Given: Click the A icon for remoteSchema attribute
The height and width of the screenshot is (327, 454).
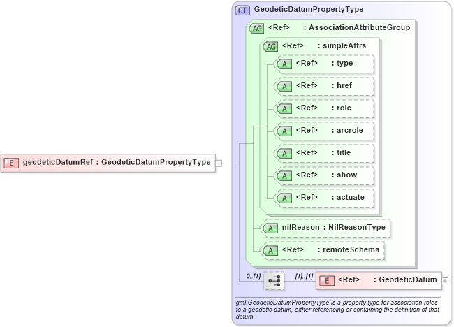Looking at the screenshot, I should (x=270, y=251).
